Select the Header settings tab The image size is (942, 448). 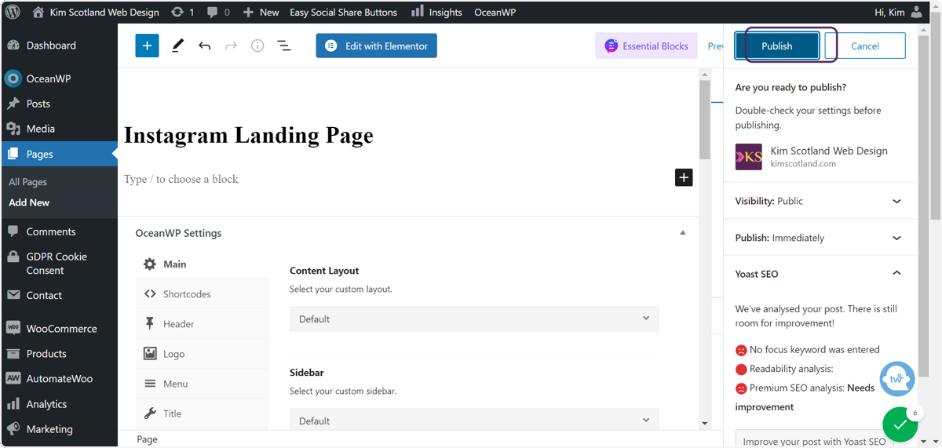click(202, 324)
